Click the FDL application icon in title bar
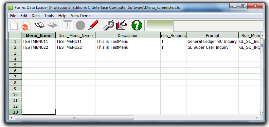The image size is (269, 127). point(10,8)
